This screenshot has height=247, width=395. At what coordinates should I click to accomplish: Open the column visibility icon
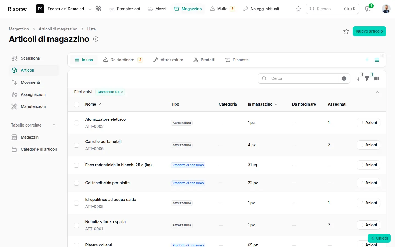click(x=377, y=78)
